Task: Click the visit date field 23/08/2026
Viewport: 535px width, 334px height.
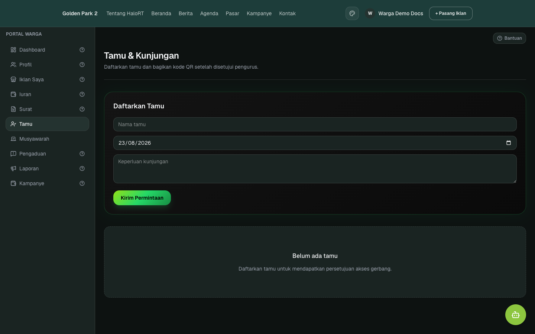Action: pos(315,143)
